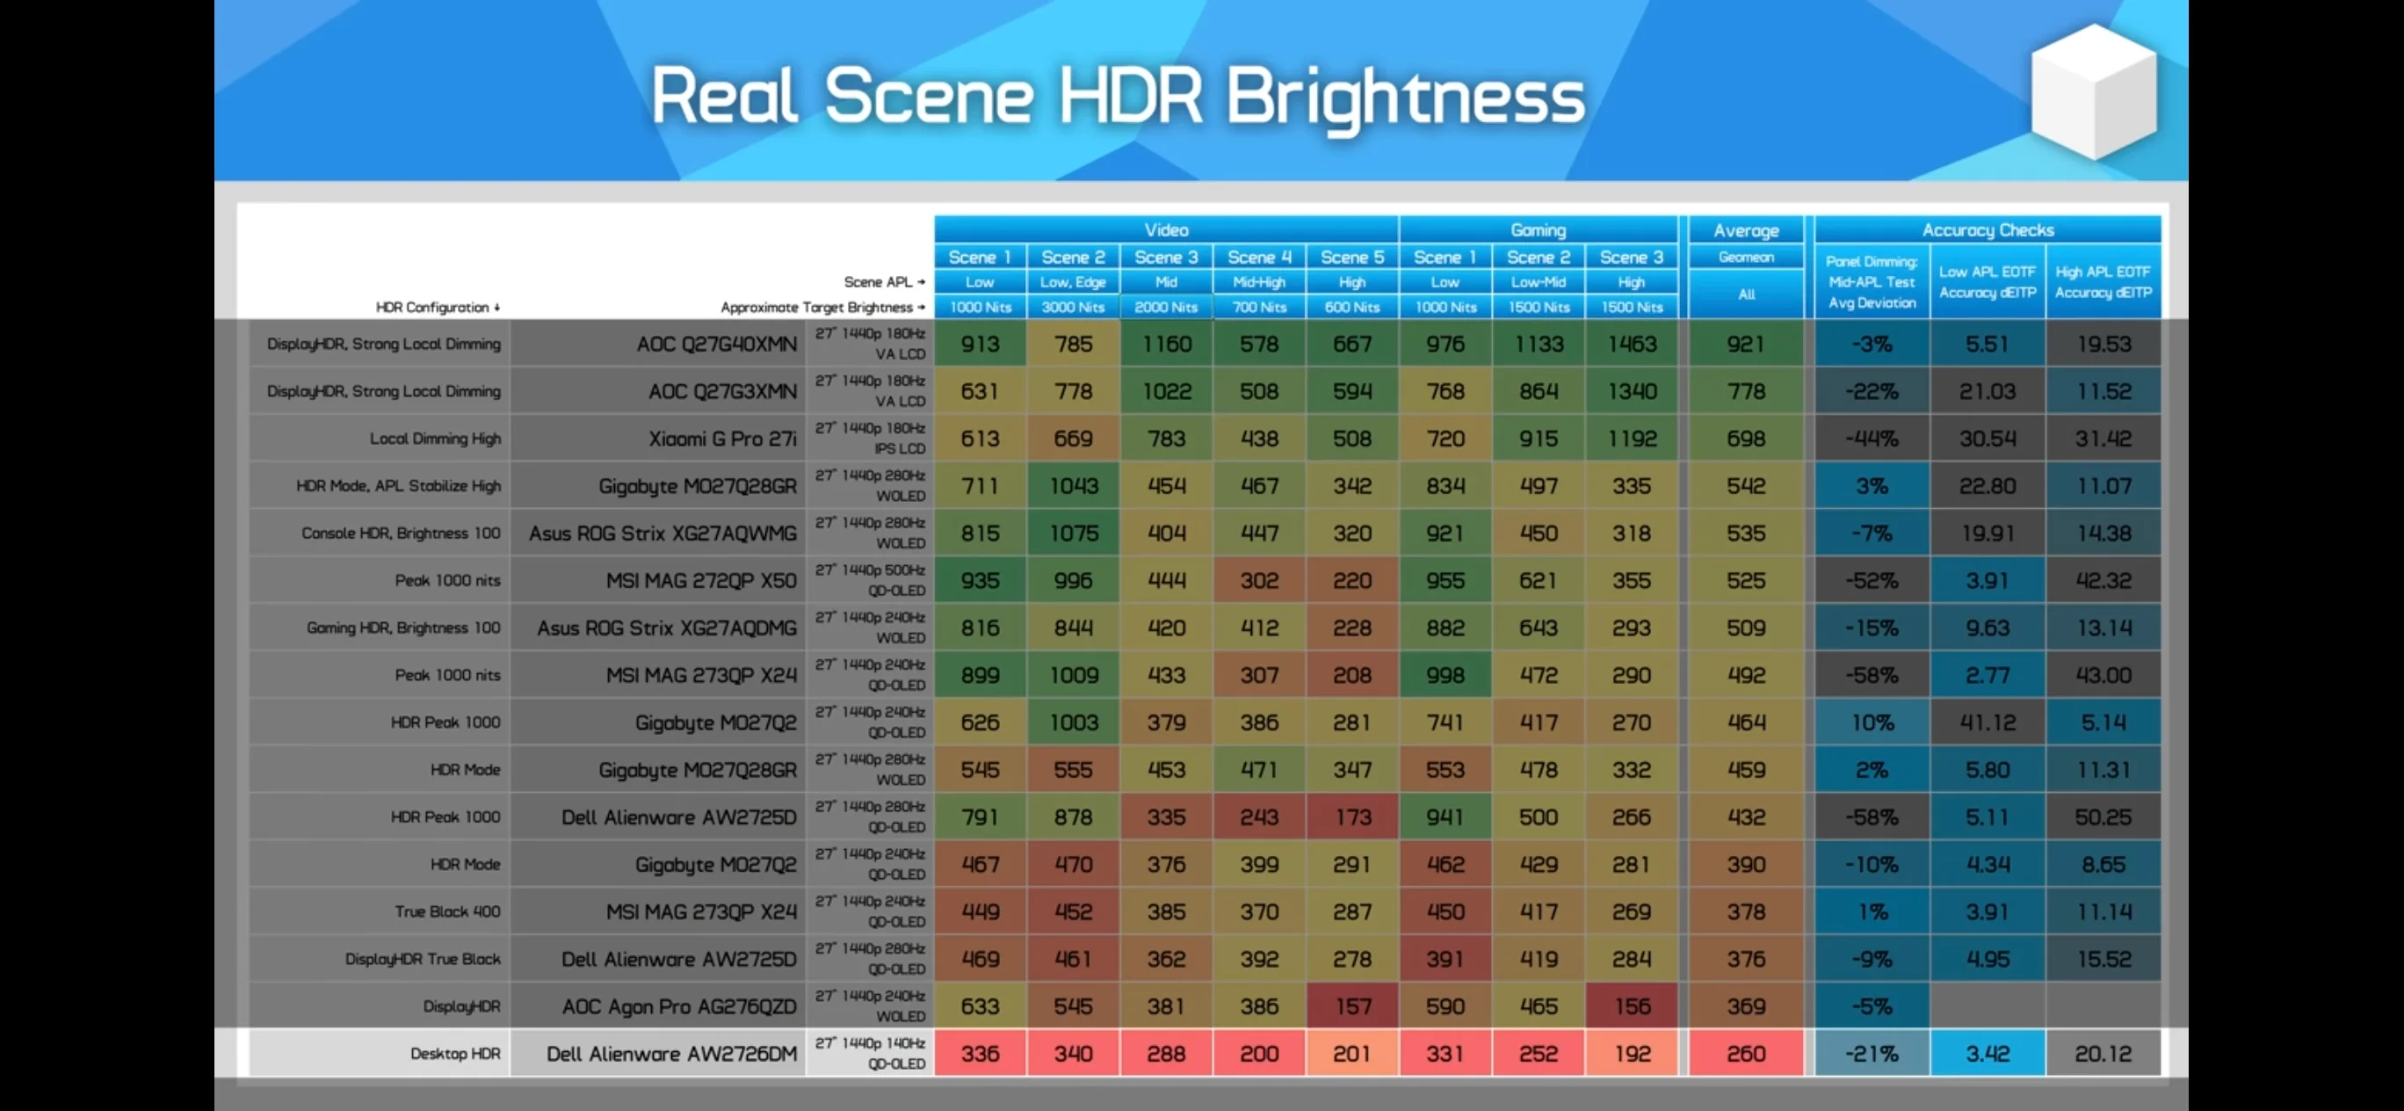Select the Gaming header tab

[1538, 229]
